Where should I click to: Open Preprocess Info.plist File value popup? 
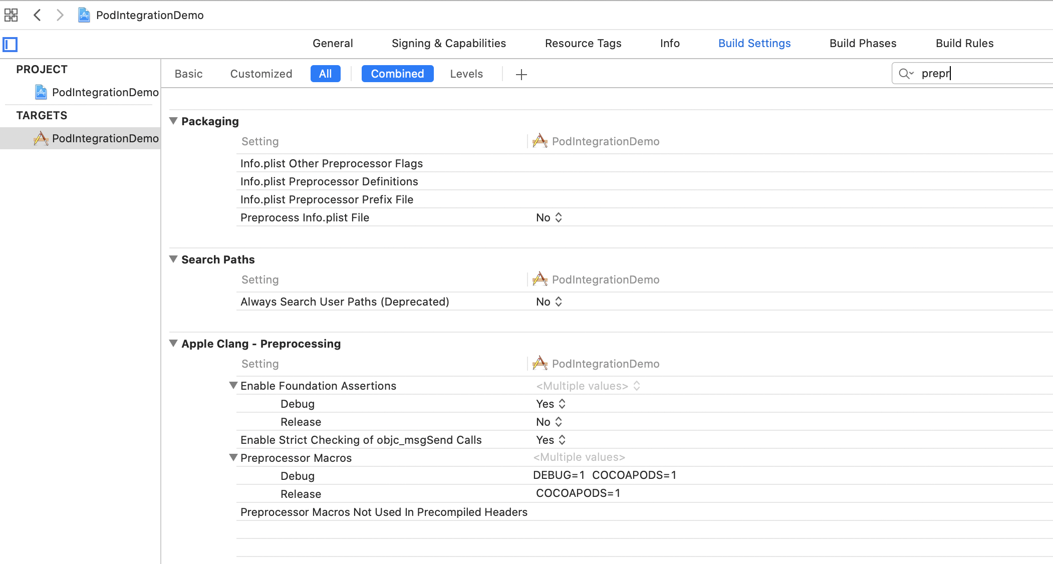[x=549, y=217]
